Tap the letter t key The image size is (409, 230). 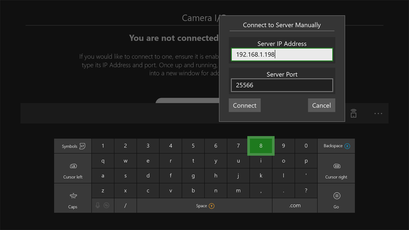coord(193,161)
